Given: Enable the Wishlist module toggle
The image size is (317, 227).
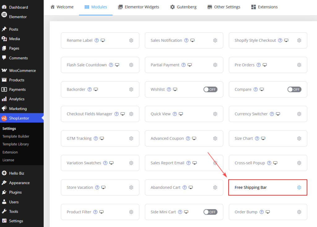Looking at the screenshot, I should (210, 90).
